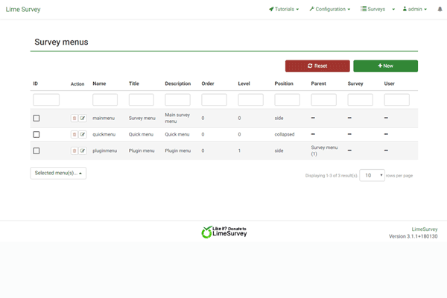The width and height of the screenshot is (447, 298).
Task: Sort the table by Order column header
Action: [208, 83]
